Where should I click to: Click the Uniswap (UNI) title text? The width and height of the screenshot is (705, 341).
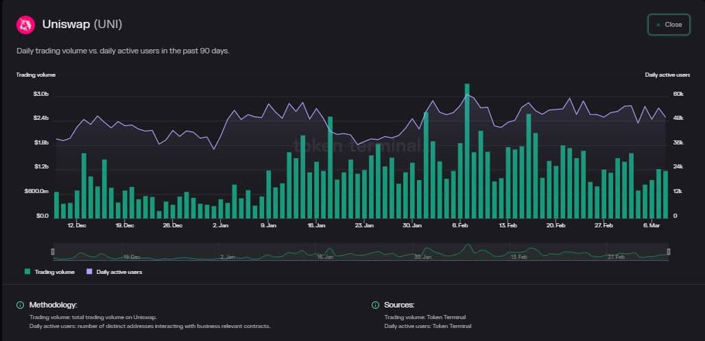click(82, 25)
